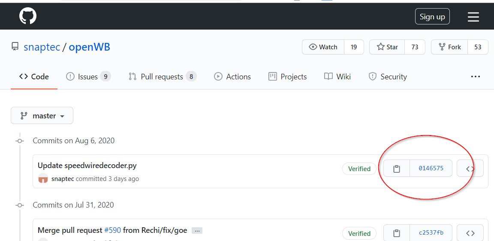Watch the openWB repository
Screen dimensions: 494x241
(323, 47)
